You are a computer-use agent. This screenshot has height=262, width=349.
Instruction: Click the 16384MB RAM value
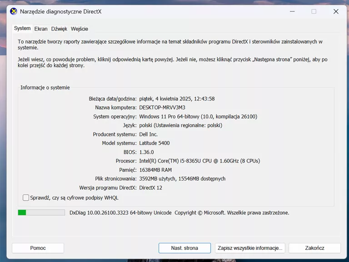click(155, 170)
